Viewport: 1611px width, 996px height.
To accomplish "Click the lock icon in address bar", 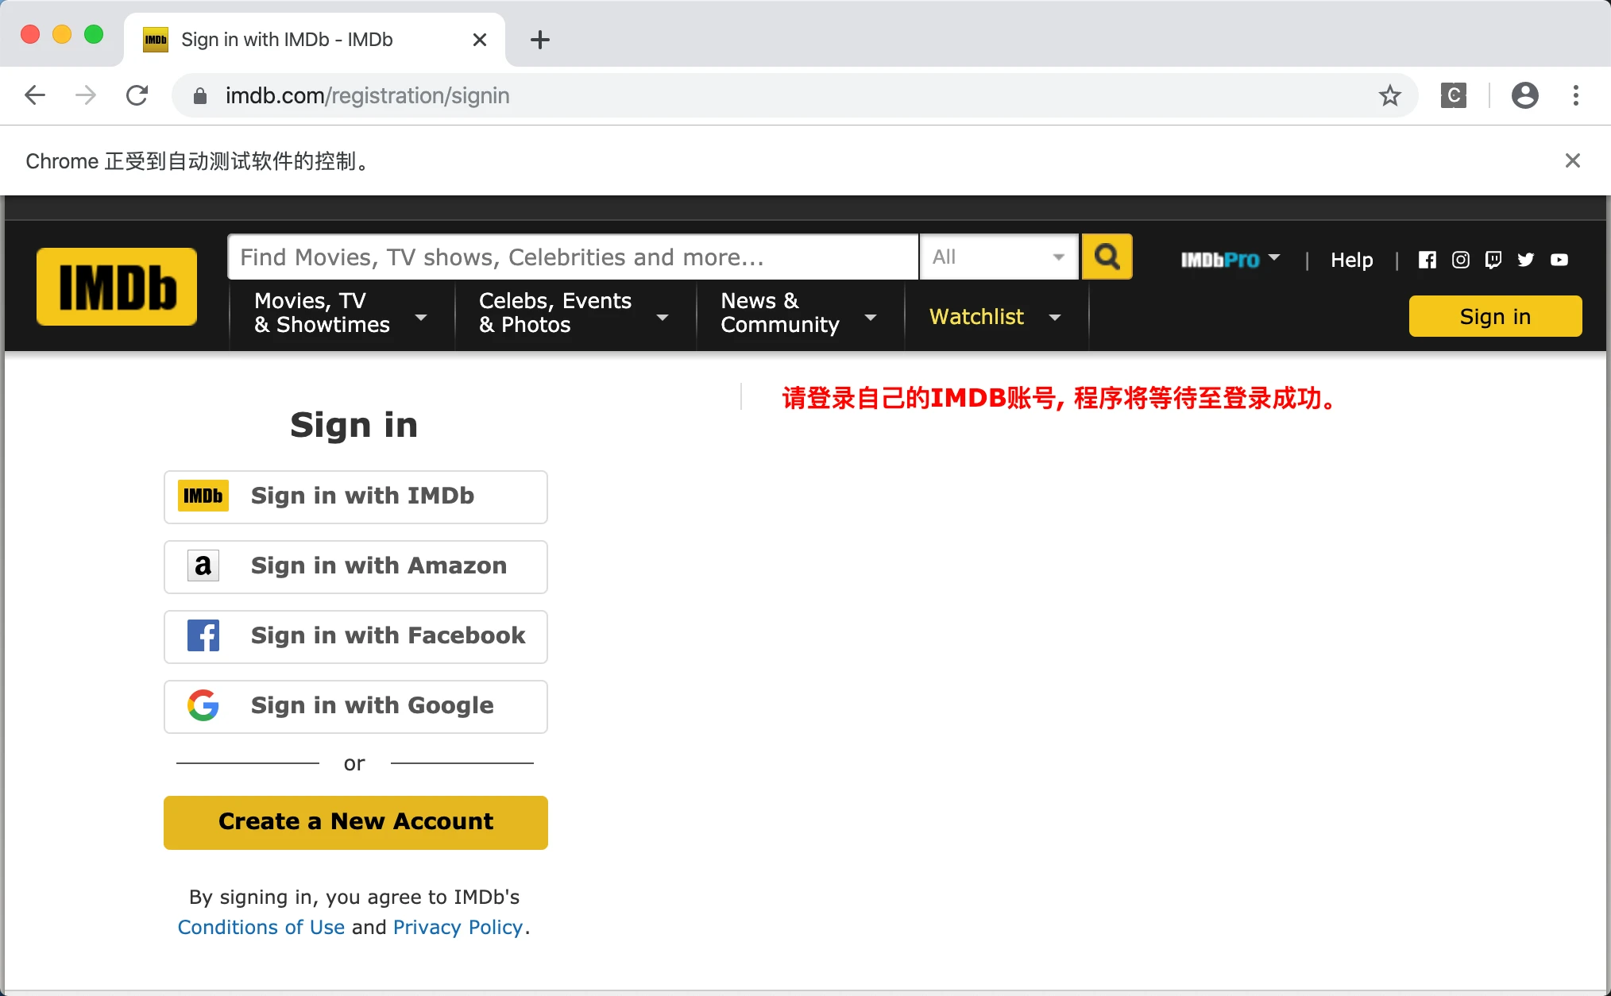I will (200, 96).
